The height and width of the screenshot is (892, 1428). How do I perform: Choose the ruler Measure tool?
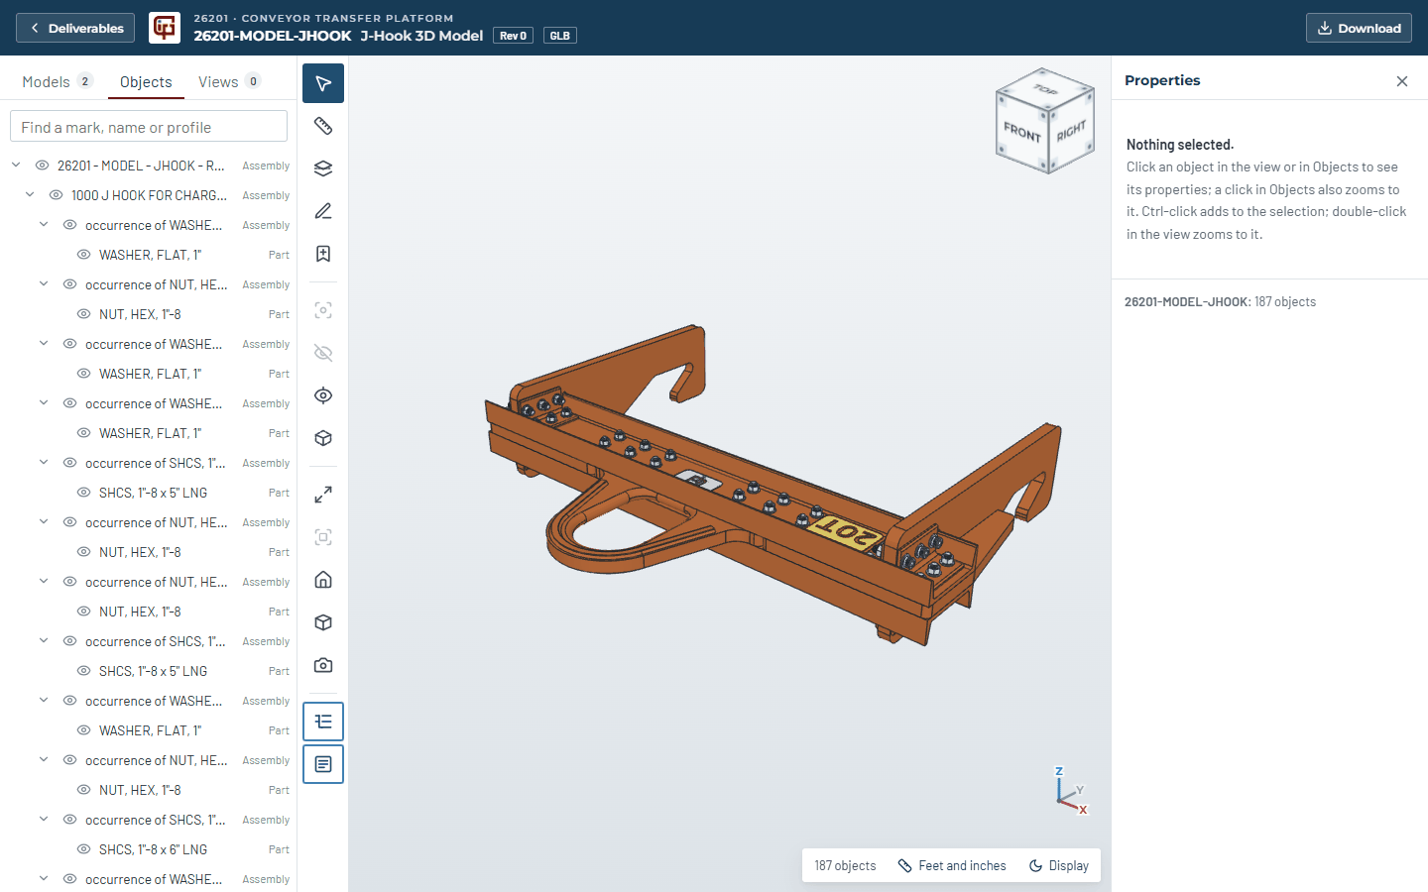323,126
